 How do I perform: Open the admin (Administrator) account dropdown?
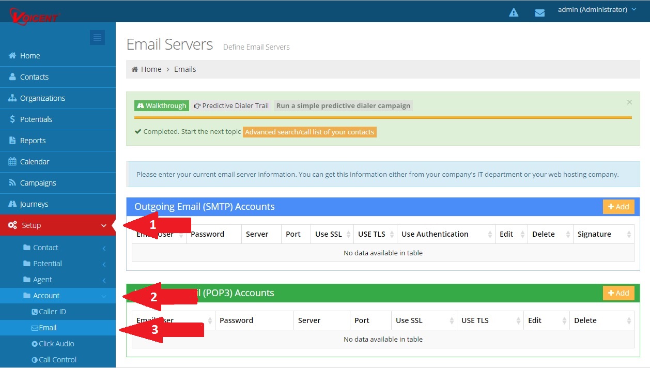(x=597, y=9)
